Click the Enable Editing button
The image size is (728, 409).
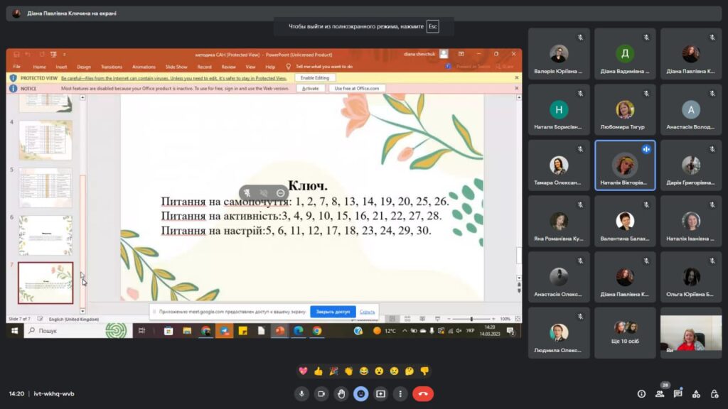(x=315, y=77)
